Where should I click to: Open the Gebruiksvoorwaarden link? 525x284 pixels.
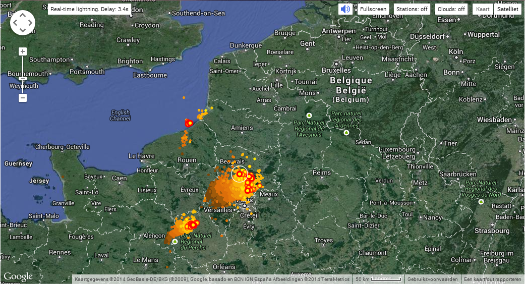click(432, 279)
